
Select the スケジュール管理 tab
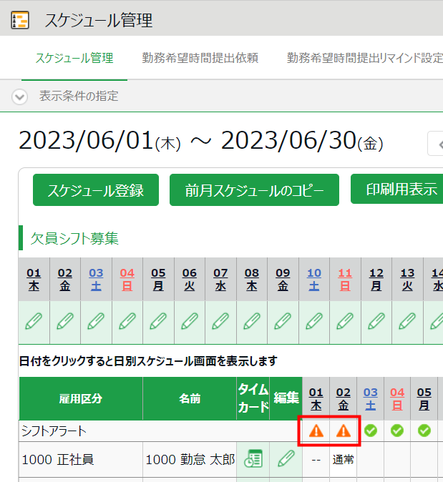pos(74,58)
